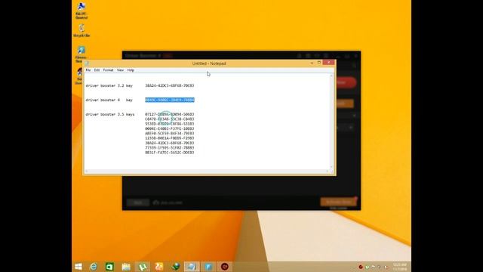Click the orange Activate Now button in Driver Booster
Screen dimensions: 483x272
tap(339, 202)
